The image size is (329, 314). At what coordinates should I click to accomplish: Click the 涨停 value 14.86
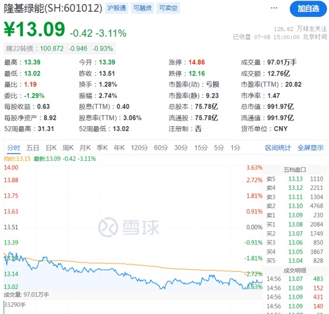click(x=197, y=62)
